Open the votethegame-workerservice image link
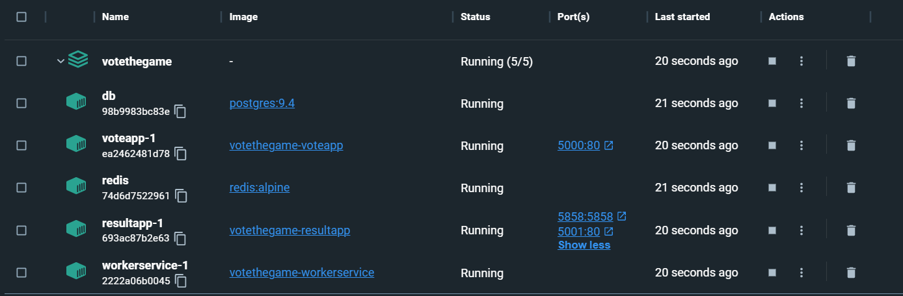This screenshot has width=903, height=296. point(302,273)
